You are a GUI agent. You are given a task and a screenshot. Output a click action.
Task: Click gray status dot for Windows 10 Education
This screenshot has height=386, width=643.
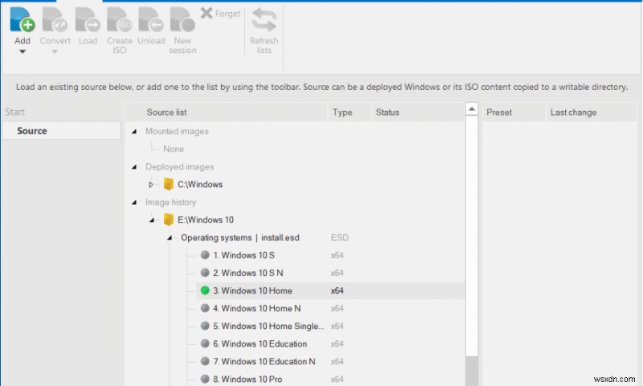[205, 343]
